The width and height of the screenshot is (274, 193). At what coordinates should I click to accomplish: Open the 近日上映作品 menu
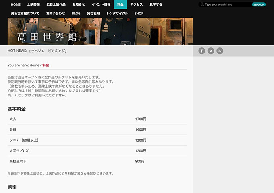pyautogui.click(x=56, y=4)
